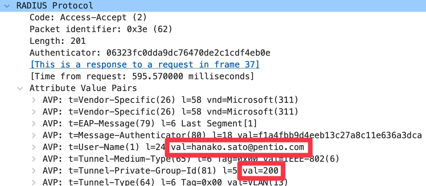
Task: Click the val=200 group ID value
Action: coord(261,171)
